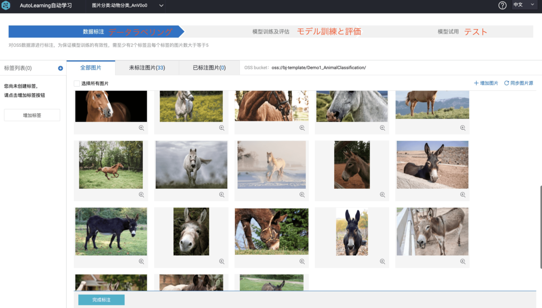The height and width of the screenshot is (308, 542).
Task: Click the 增加图片 link
Action: click(x=486, y=83)
